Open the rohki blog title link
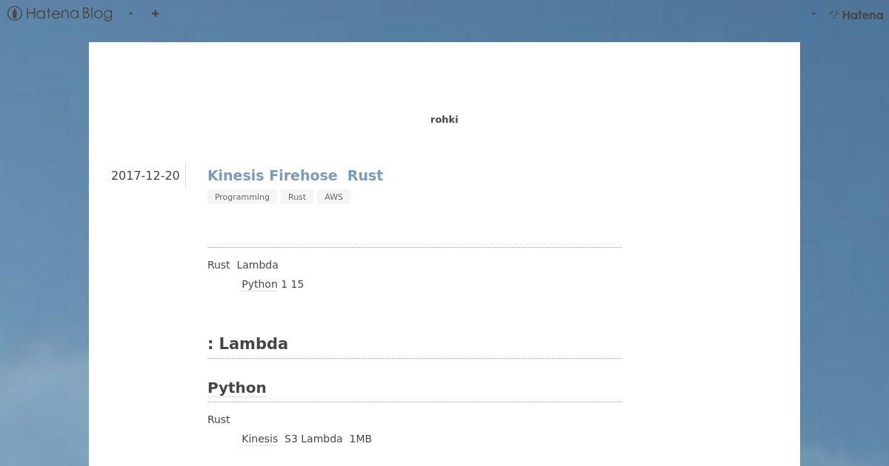Screen dimensions: 889x466 pos(444,119)
